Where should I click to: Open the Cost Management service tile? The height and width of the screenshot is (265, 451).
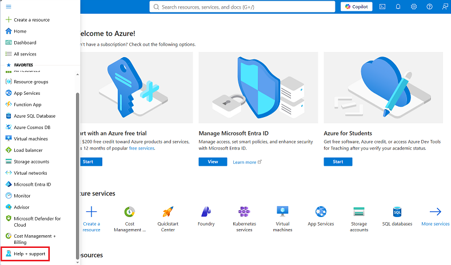pos(130,219)
